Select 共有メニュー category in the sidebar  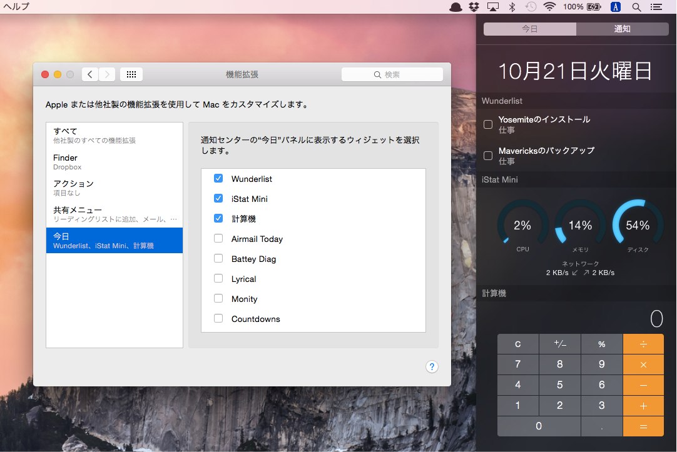click(115, 214)
